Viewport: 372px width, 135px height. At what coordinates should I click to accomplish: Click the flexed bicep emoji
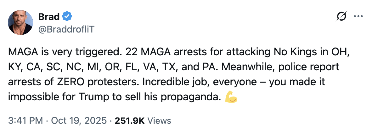click(x=231, y=98)
